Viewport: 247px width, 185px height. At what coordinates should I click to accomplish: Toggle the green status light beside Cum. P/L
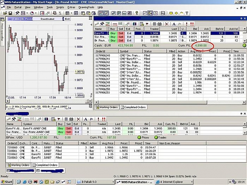tap(244, 45)
